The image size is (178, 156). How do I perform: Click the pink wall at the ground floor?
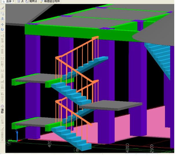coord(123,127)
